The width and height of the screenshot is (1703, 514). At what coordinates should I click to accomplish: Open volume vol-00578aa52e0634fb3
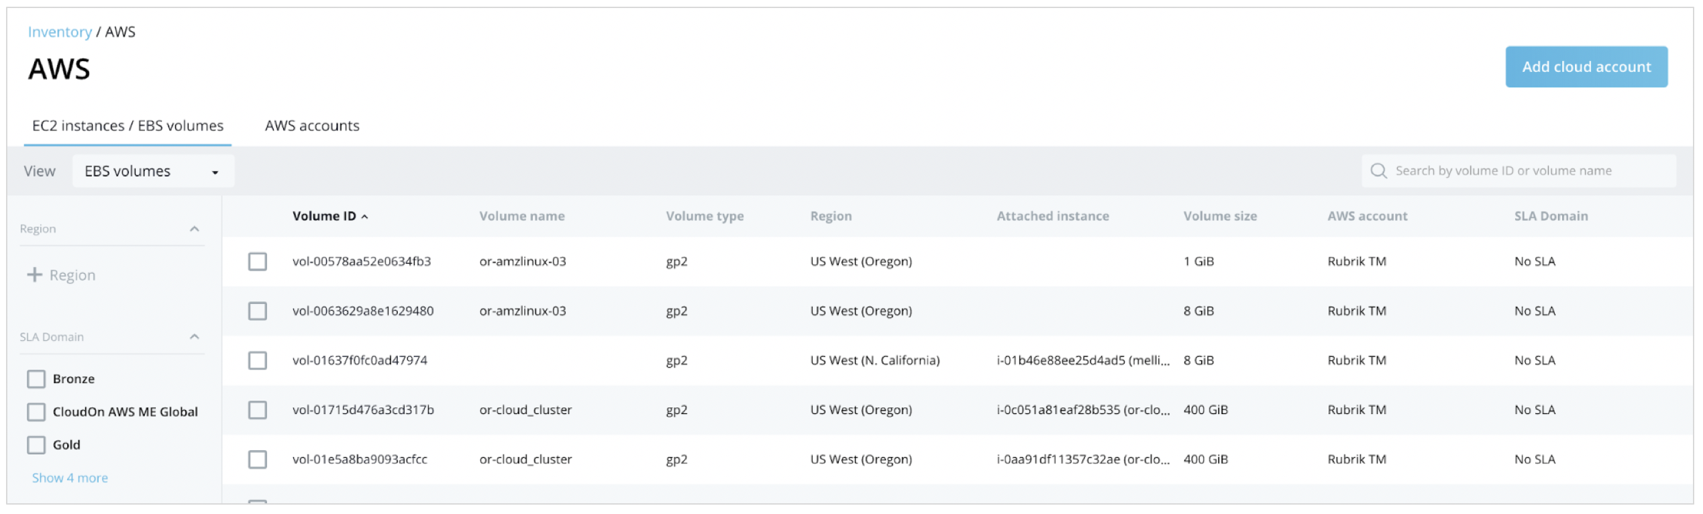click(362, 262)
